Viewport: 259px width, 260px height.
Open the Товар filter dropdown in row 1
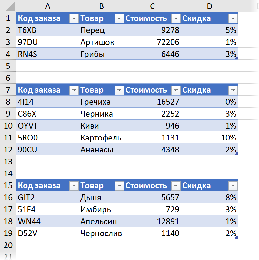point(119,18)
